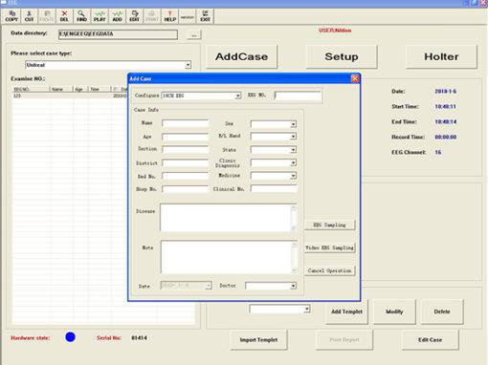Click the PASTE toolbar icon
488x365 pixels.
click(x=47, y=16)
